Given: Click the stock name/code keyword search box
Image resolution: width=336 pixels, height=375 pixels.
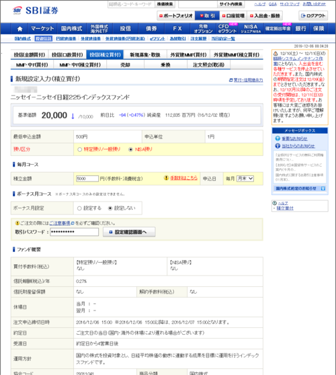Looking at the screenshot, I should pos(131,4).
